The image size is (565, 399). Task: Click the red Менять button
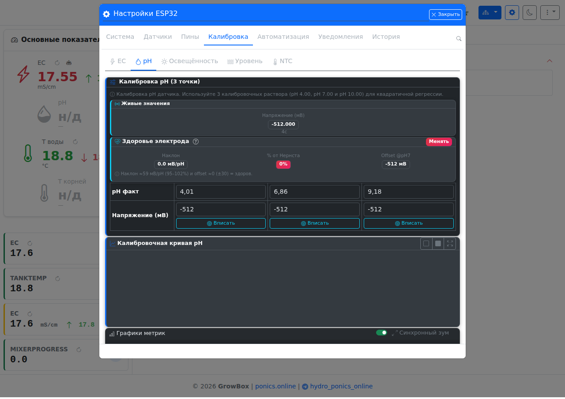[x=439, y=142]
